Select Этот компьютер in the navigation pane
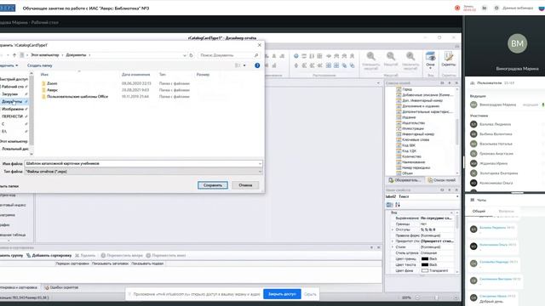 14,141
